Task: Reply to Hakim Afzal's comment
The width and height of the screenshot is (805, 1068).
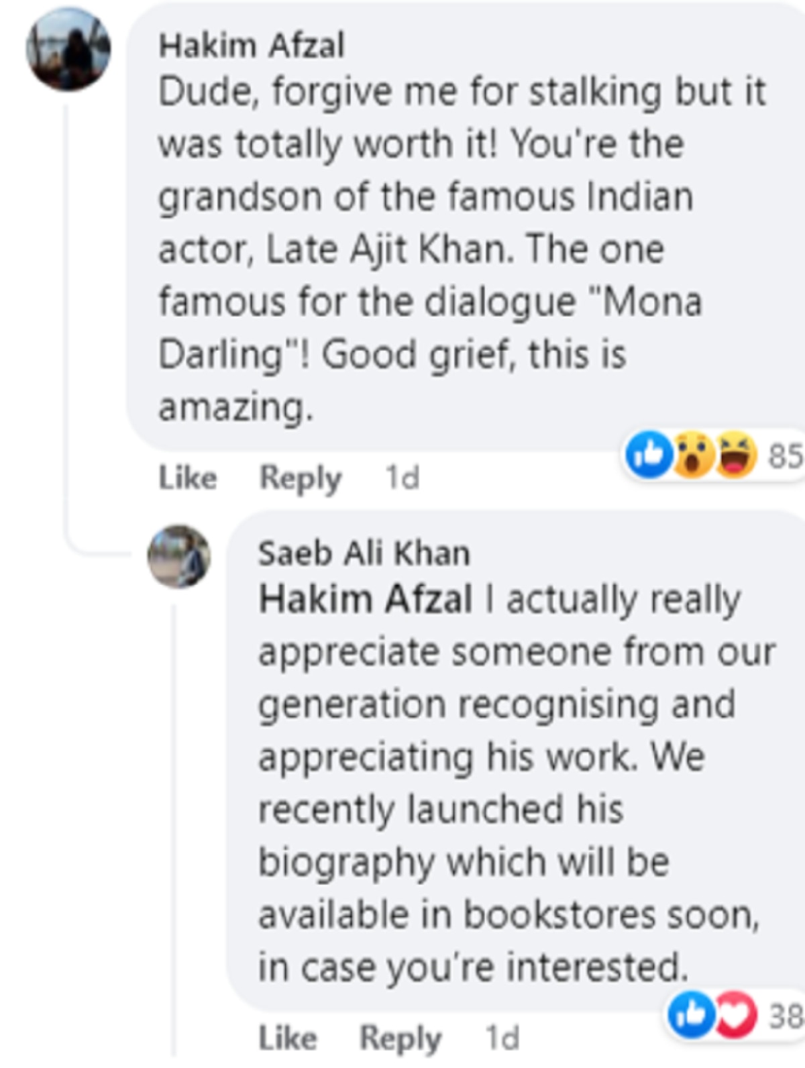Action: [301, 478]
